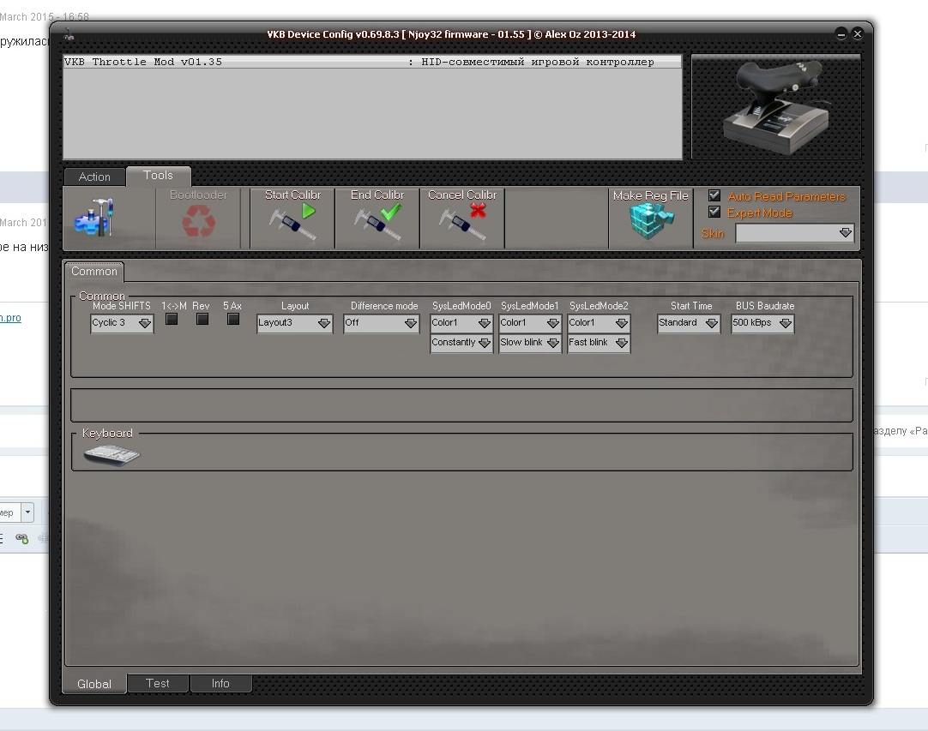Abort calibration with Cancel Calibr button
Image resolution: width=928 pixels, height=731 pixels.
[x=462, y=219]
